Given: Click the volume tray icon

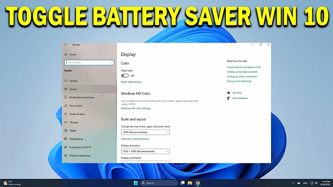Looking at the screenshot, I should (316, 183).
